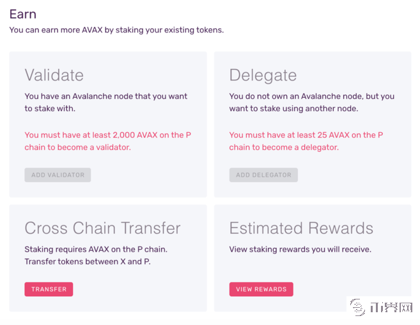The height and width of the screenshot is (325, 420).
Task: Click 'You do not own an Avalanche node' text
Action: tap(311, 96)
